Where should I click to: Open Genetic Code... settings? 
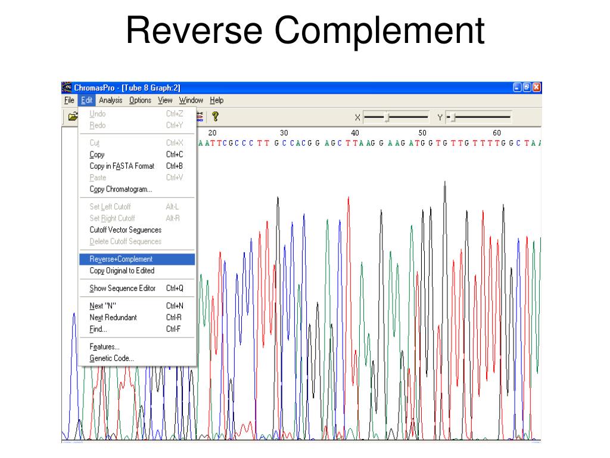137,358
